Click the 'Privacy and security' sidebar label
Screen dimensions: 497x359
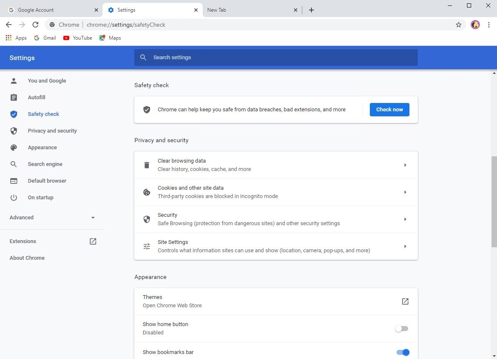pos(52,131)
